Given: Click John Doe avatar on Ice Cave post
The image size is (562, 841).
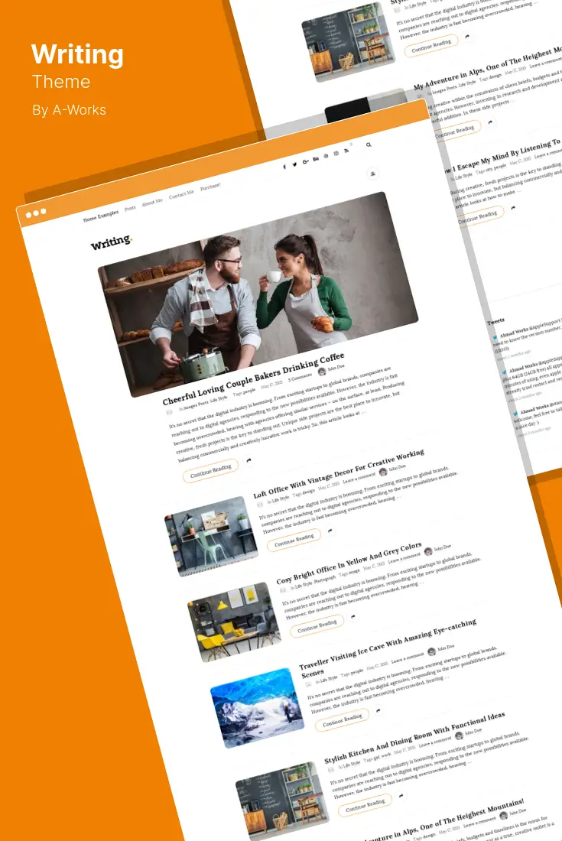Looking at the screenshot, I should point(431,652).
